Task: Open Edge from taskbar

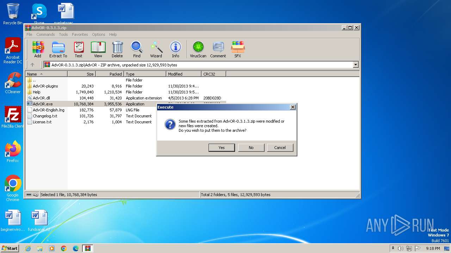Action: pyautogui.click(x=76, y=248)
